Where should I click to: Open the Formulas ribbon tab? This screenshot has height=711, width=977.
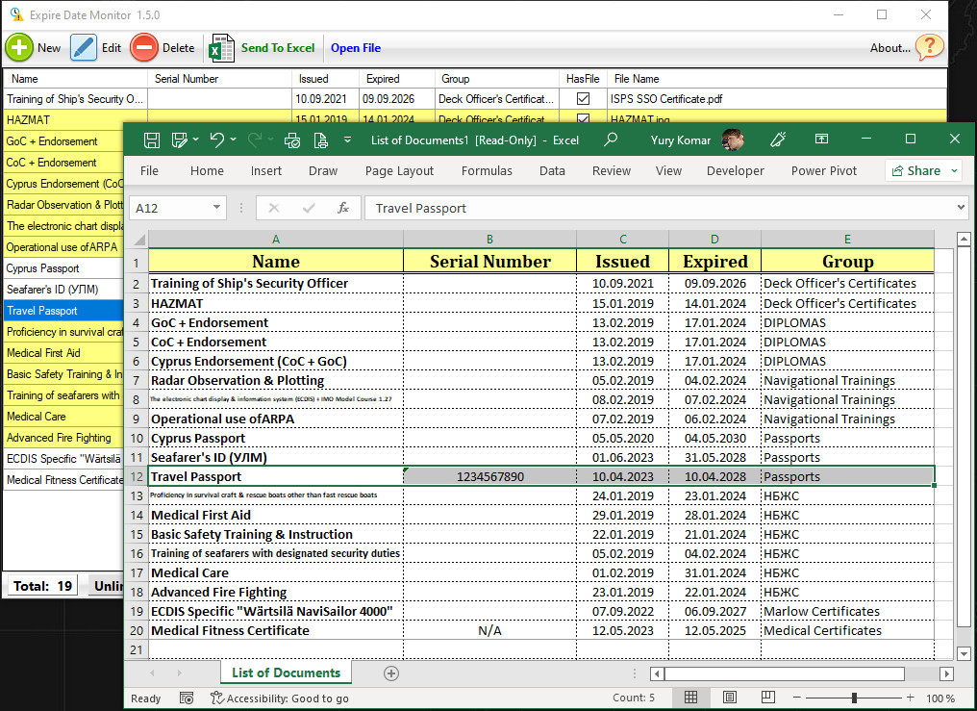[487, 170]
